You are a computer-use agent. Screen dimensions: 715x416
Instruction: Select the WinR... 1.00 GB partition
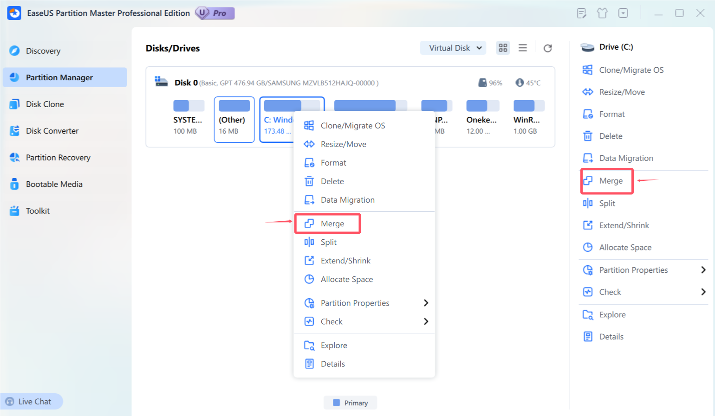(x=528, y=119)
